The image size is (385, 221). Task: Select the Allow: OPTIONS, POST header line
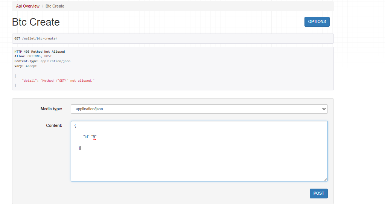click(33, 56)
